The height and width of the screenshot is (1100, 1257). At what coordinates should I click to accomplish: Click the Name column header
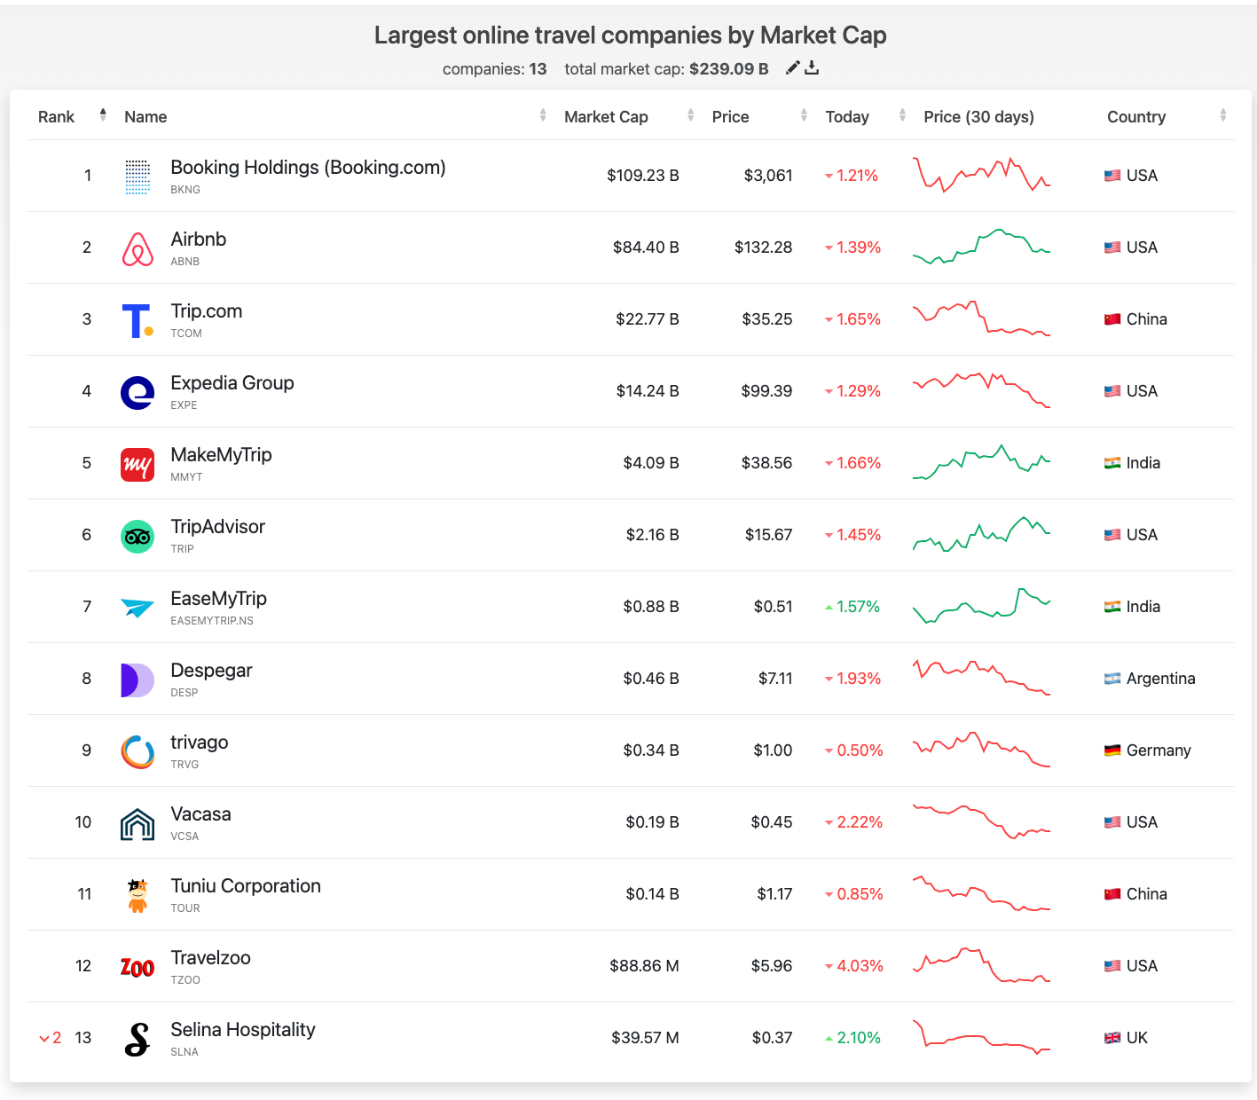coord(146,117)
